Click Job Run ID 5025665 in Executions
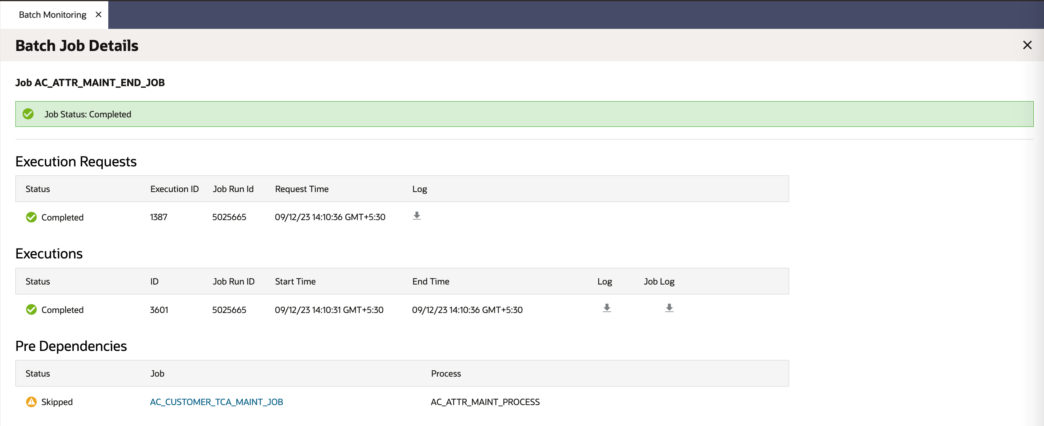This screenshot has width=1044, height=426. coord(229,310)
